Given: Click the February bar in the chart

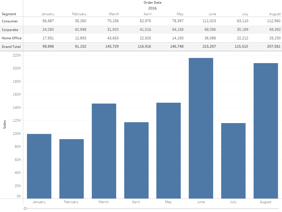Looking at the screenshot, I should coord(71,168).
